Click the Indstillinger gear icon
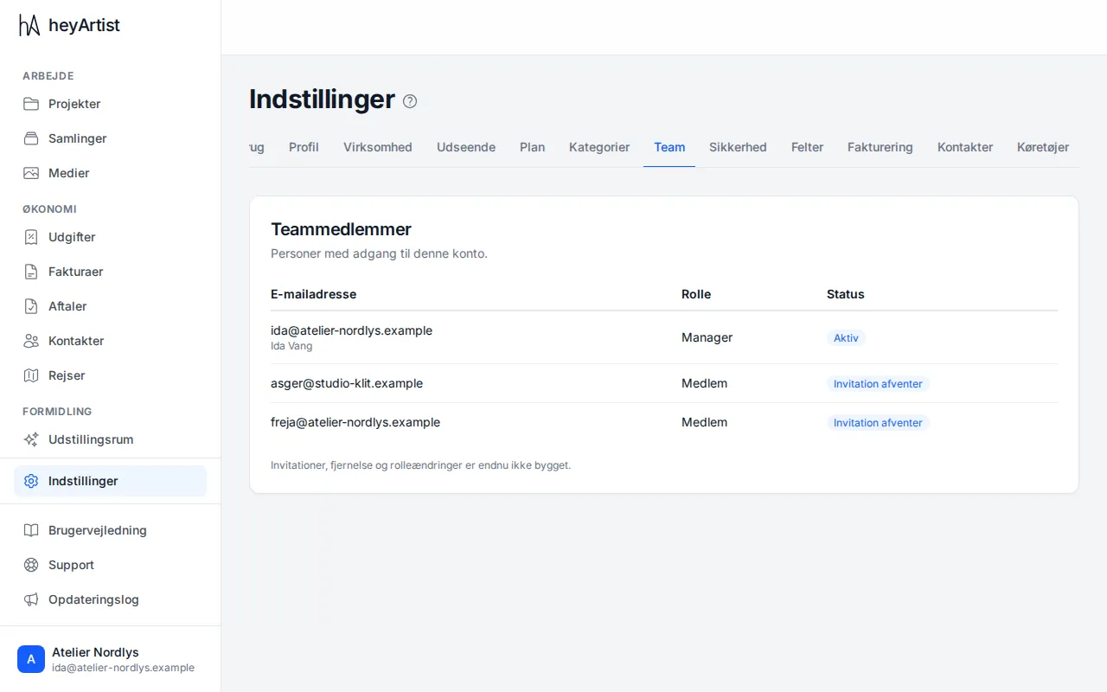This screenshot has height=692, width=1107. pos(31,481)
